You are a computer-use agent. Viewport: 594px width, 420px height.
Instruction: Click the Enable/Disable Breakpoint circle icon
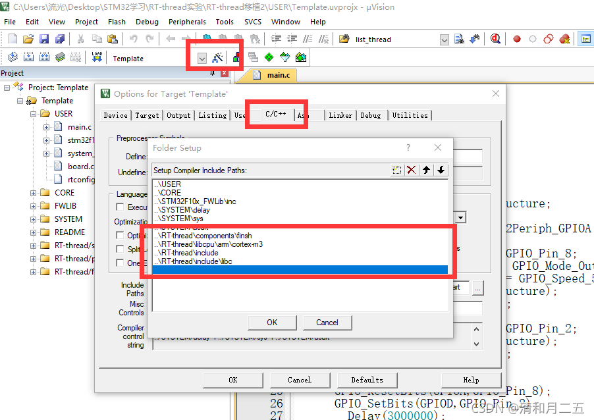[x=533, y=39]
